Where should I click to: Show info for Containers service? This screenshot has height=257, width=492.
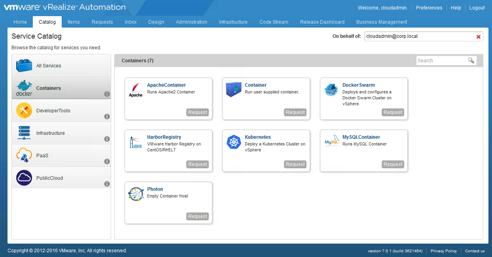(x=107, y=94)
